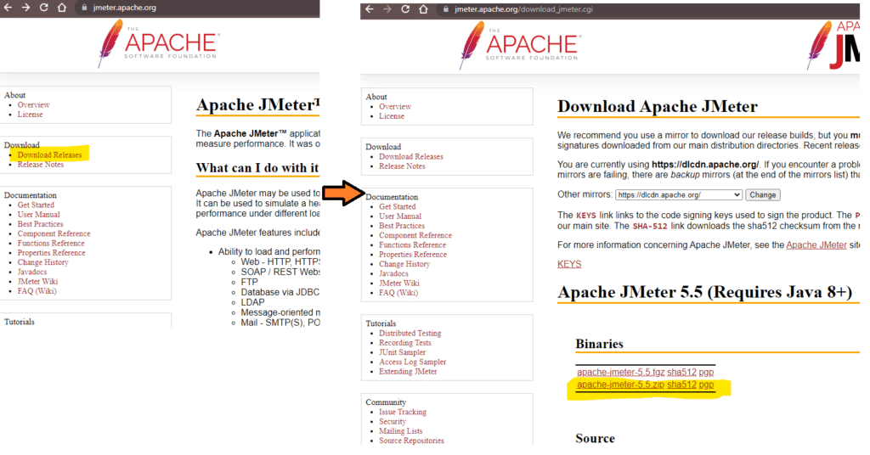The image size is (870, 455).
Task: Open Overview link on download page
Action: pyautogui.click(x=395, y=106)
